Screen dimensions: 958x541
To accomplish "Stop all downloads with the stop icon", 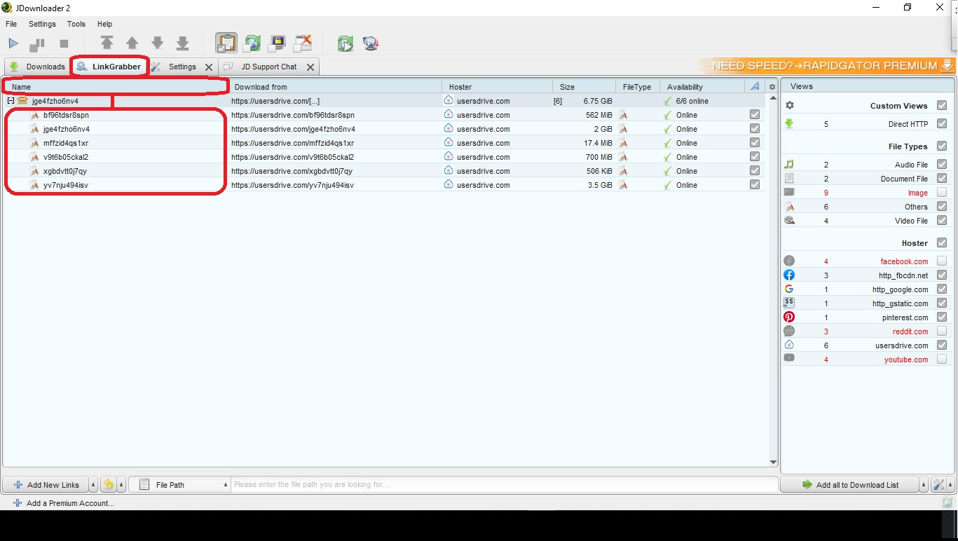I will (64, 44).
